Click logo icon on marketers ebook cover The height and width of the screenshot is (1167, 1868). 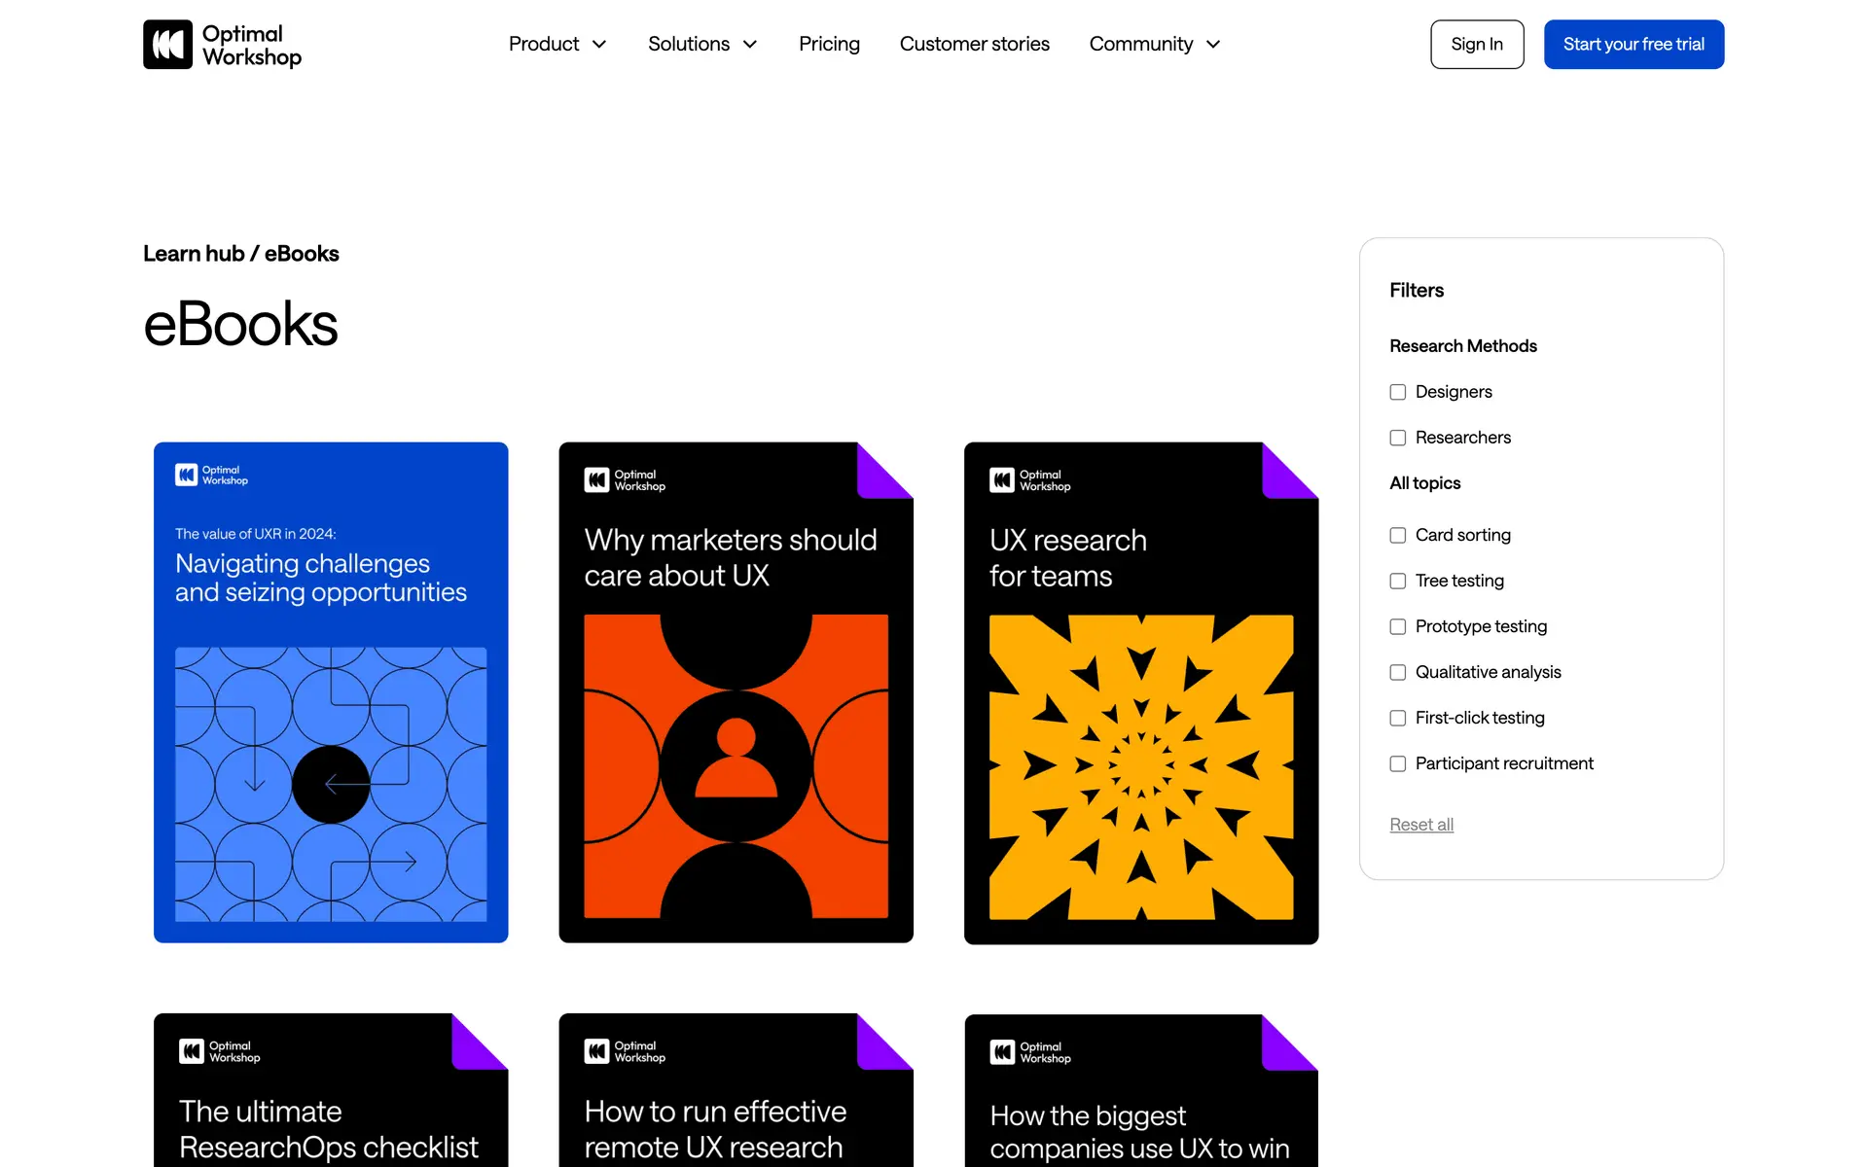point(596,480)
